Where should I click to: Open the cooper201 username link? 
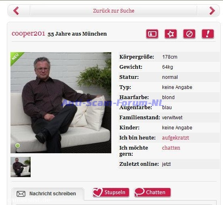pyautogui.click(x=28, y=34)
